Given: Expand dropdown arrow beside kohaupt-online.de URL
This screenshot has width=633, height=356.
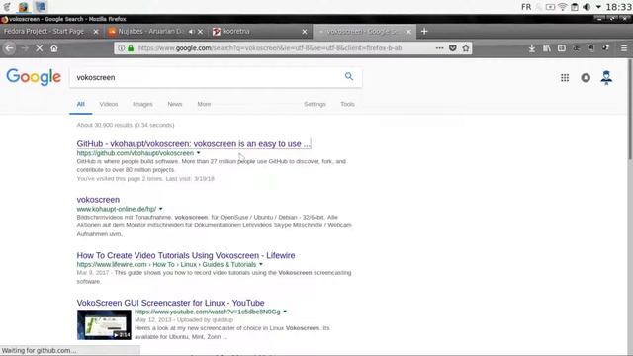Looking at the screenshot, I should pyautogui.click(x=160, y=209).
